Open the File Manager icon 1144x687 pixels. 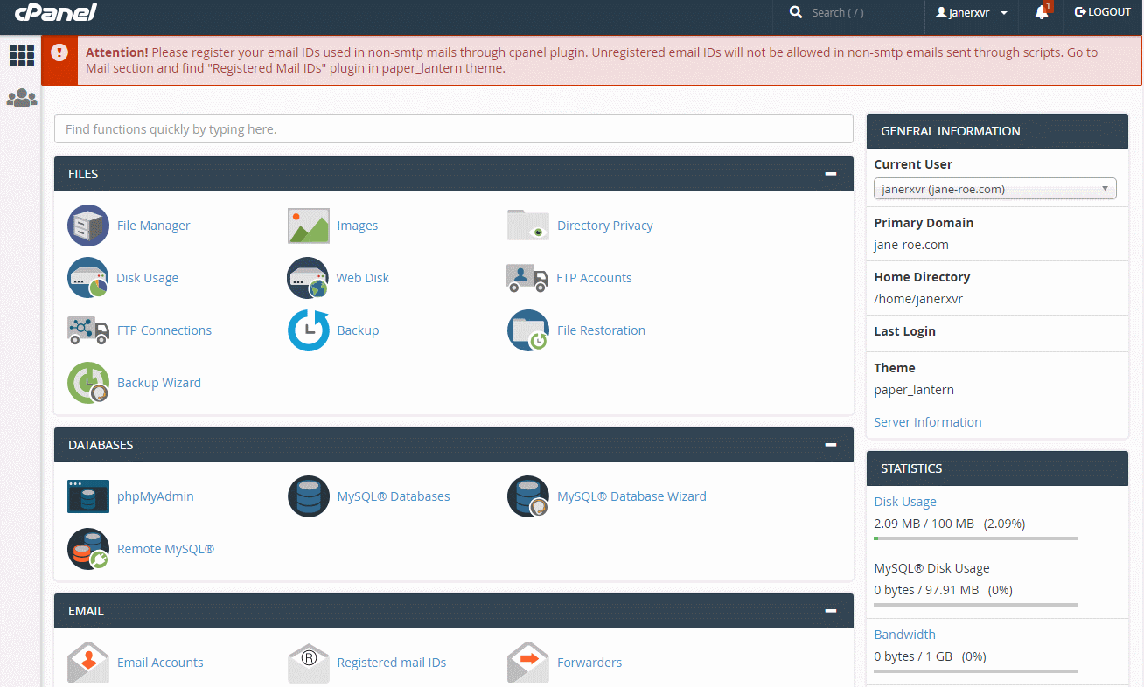click(88, 226)
